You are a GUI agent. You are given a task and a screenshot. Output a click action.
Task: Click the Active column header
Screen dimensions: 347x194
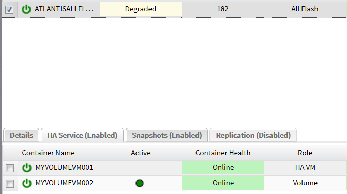point(141,153)
